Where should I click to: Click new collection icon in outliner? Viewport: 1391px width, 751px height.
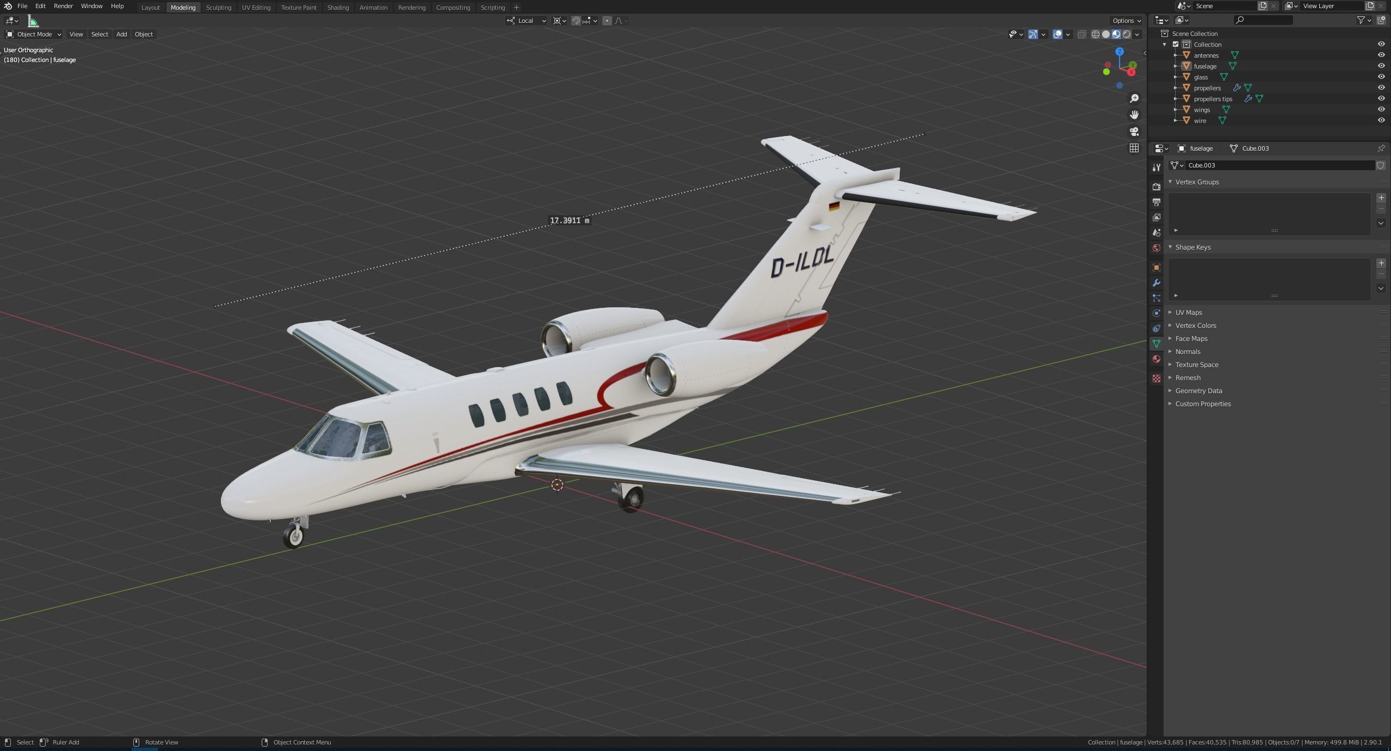1381,20
